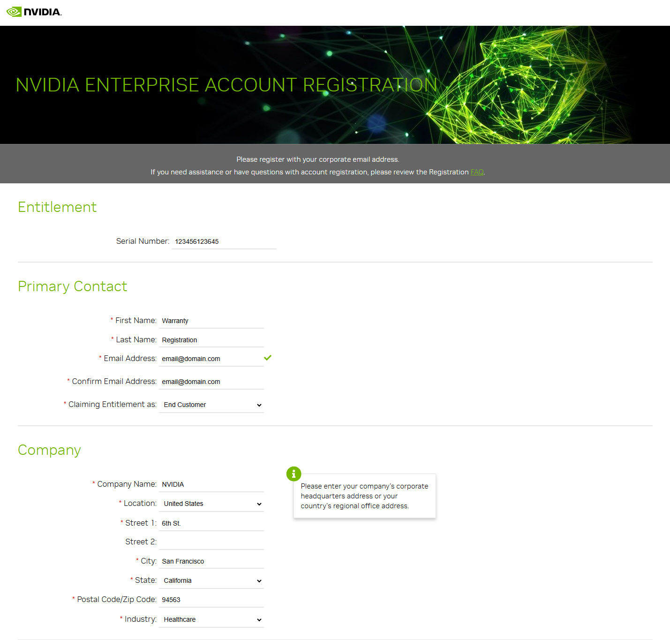Click the Postal Code/Zip Code field

(211, 600)
